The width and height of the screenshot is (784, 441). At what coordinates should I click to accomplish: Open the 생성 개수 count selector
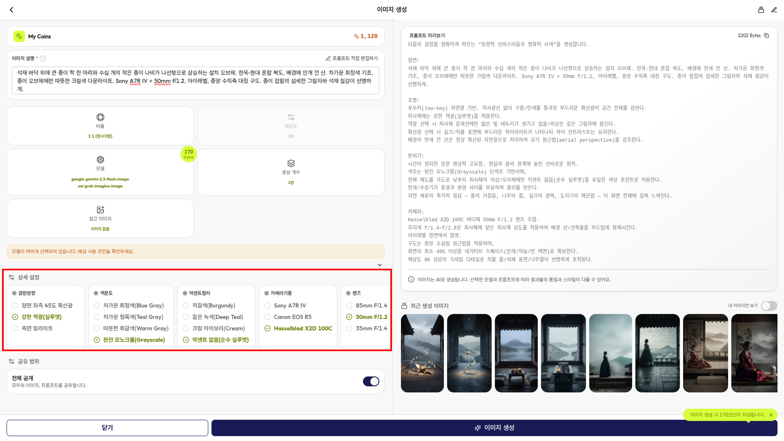(x=291, y=172)
